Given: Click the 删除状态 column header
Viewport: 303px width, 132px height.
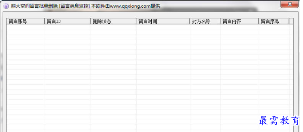Looking at the screenshot, I should [x=113, y=21].
